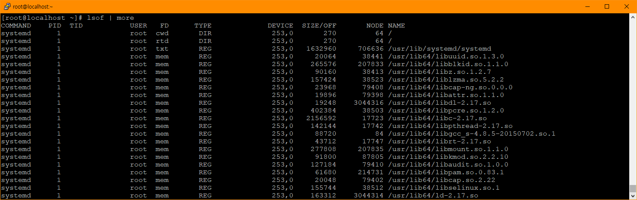Image resolution: width=637 pixels, height=200 pixels.
Task: Click path /usr/lib64/libpam.so.0.83.1
Action: click(x=446, y=172)
